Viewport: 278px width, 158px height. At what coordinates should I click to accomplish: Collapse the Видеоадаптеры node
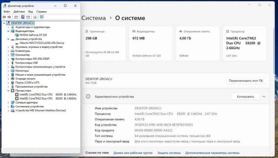pos(8,31)
